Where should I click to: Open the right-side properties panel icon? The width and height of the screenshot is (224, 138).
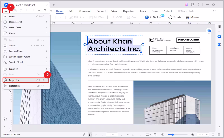219,26
